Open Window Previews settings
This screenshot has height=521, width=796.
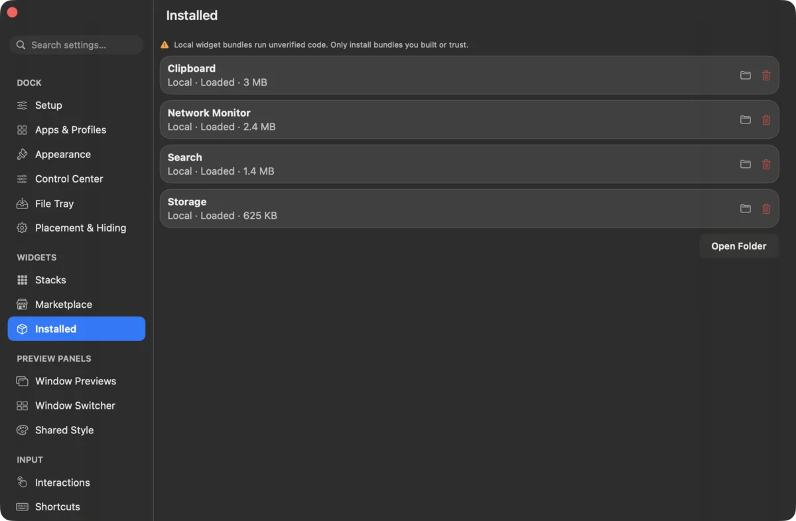[76, 381]
